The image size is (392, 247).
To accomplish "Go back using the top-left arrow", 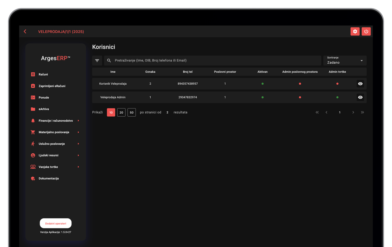I will [x=25, y=31].
